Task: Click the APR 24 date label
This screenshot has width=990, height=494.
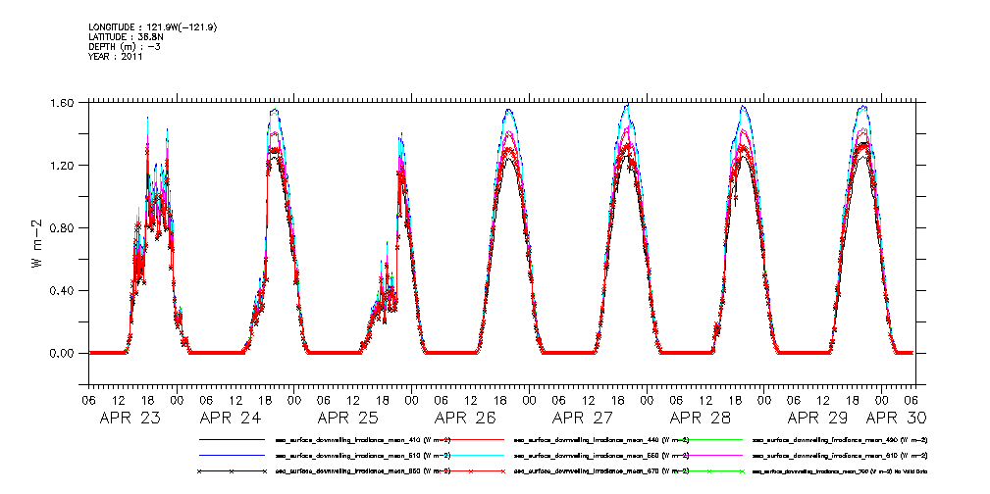Action: (x=231, y=418)
